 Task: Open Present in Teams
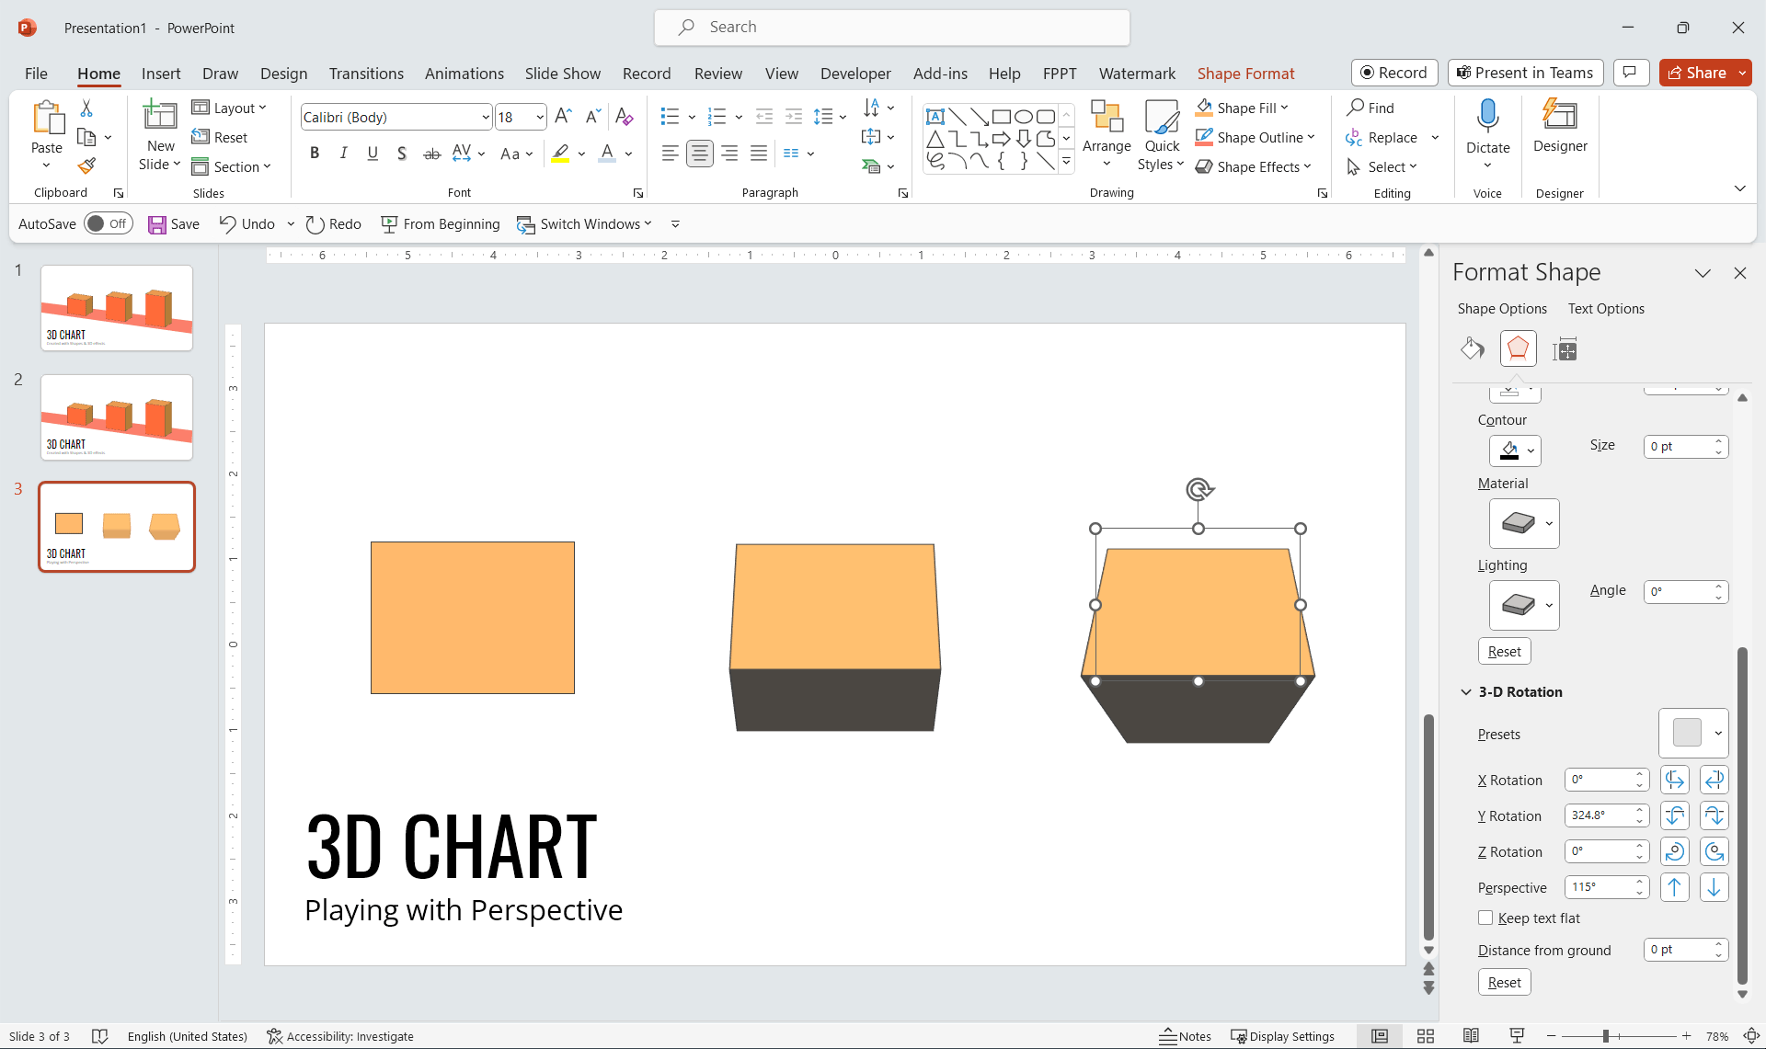coord(1524,73)
